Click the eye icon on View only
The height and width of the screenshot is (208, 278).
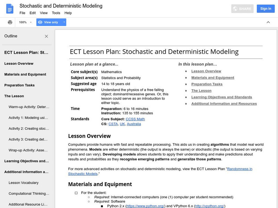[x=40, y=22]
